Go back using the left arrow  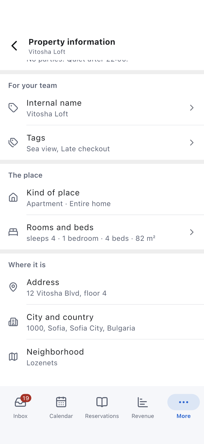14,46
